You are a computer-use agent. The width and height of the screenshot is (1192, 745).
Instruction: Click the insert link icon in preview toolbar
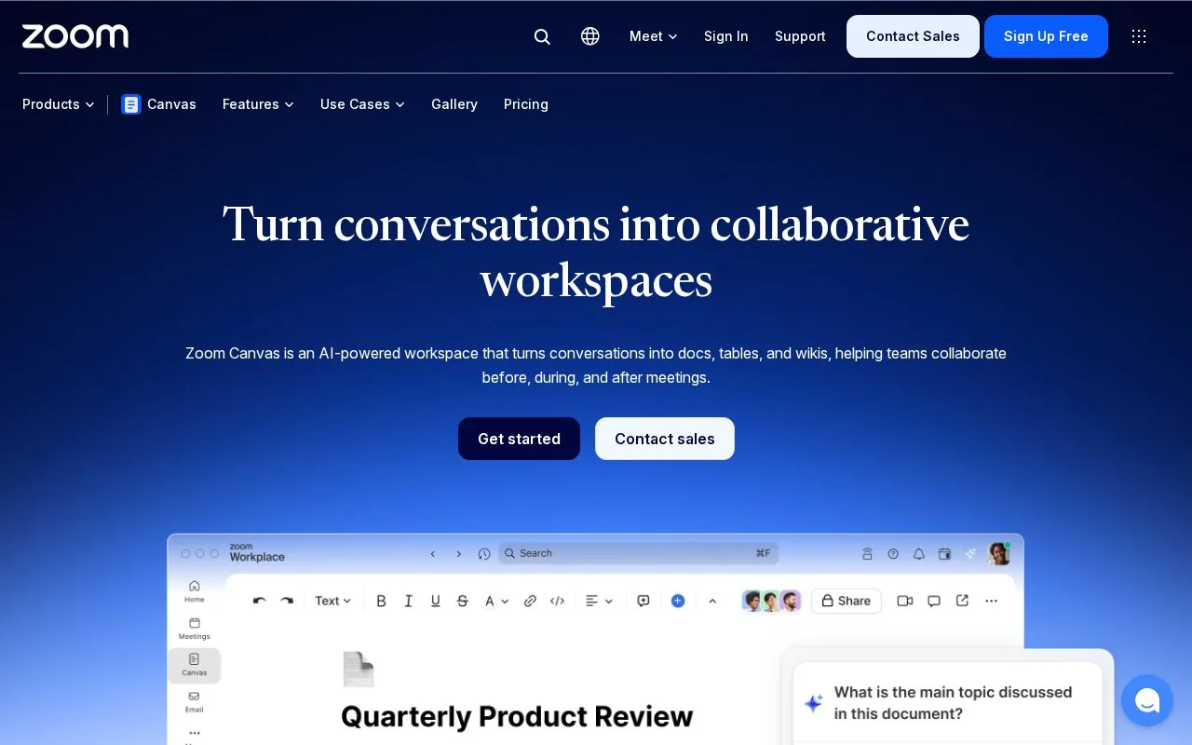coord(530,601)
